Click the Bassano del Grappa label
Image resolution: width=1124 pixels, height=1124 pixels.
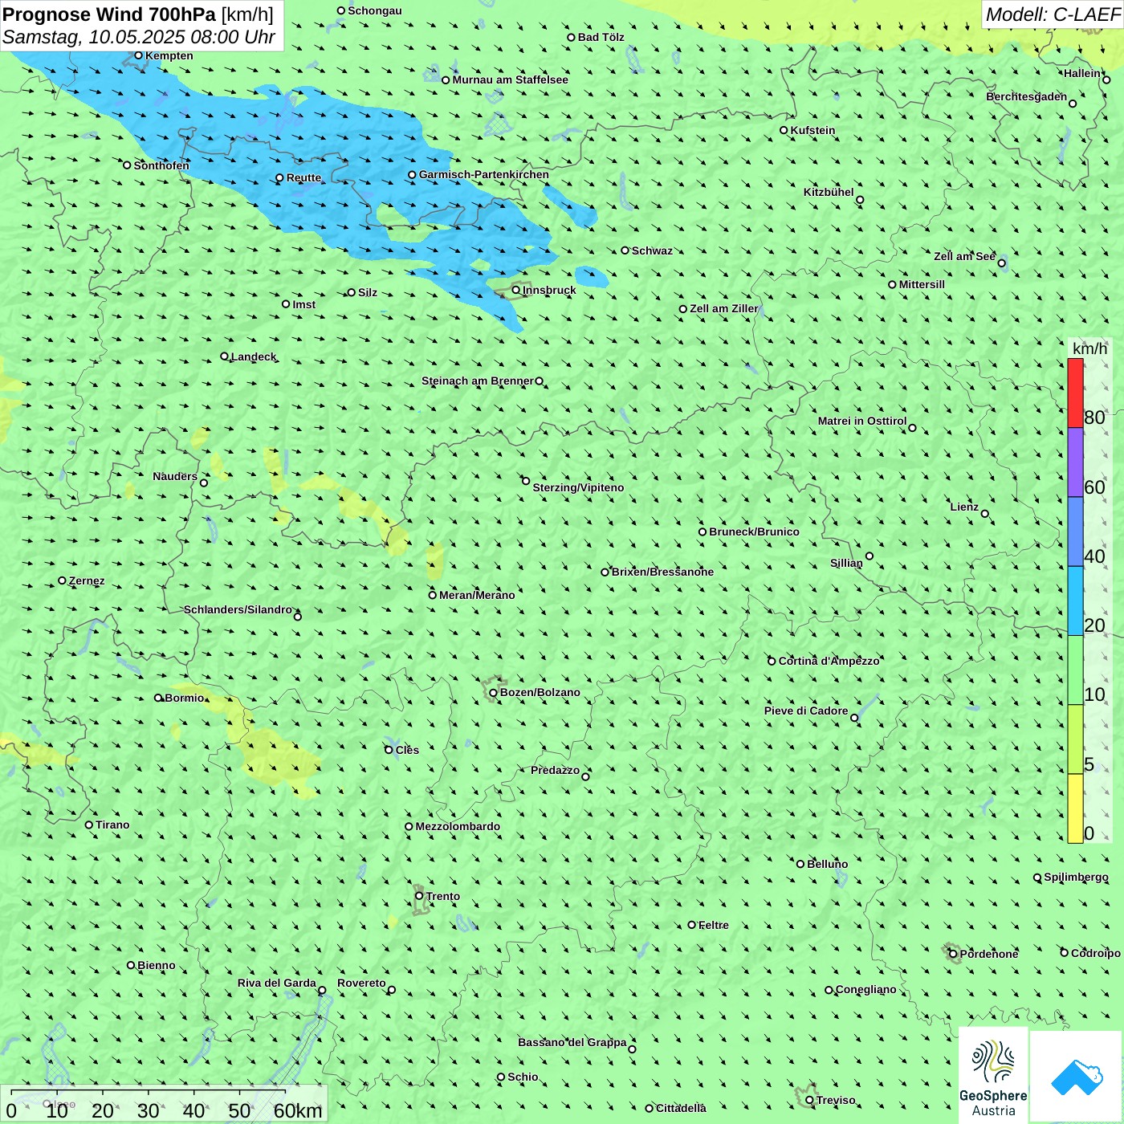tap(572, 1042)
